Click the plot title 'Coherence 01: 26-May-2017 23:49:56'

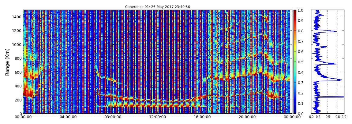coord(157,7)
